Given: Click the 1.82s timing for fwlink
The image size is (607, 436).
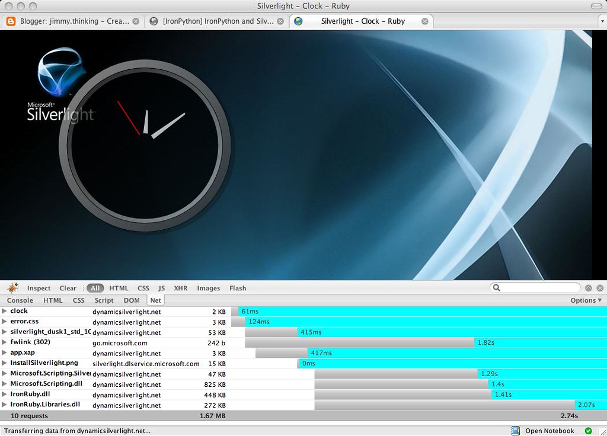Looking at the screenshot, I should (486, 342).
